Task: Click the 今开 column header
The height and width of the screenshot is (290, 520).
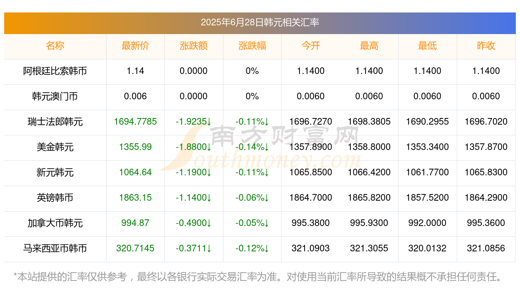Action: [311, 46]
